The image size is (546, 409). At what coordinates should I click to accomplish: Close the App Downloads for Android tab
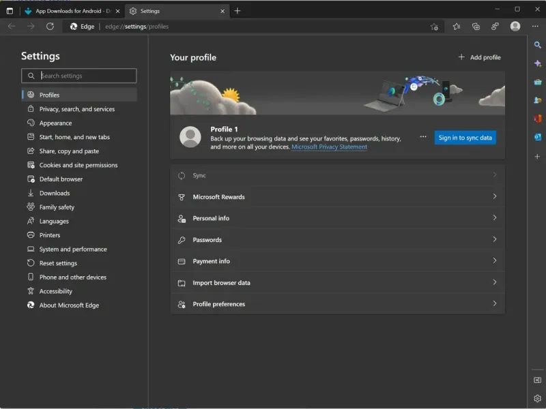(x=117, y=11)
